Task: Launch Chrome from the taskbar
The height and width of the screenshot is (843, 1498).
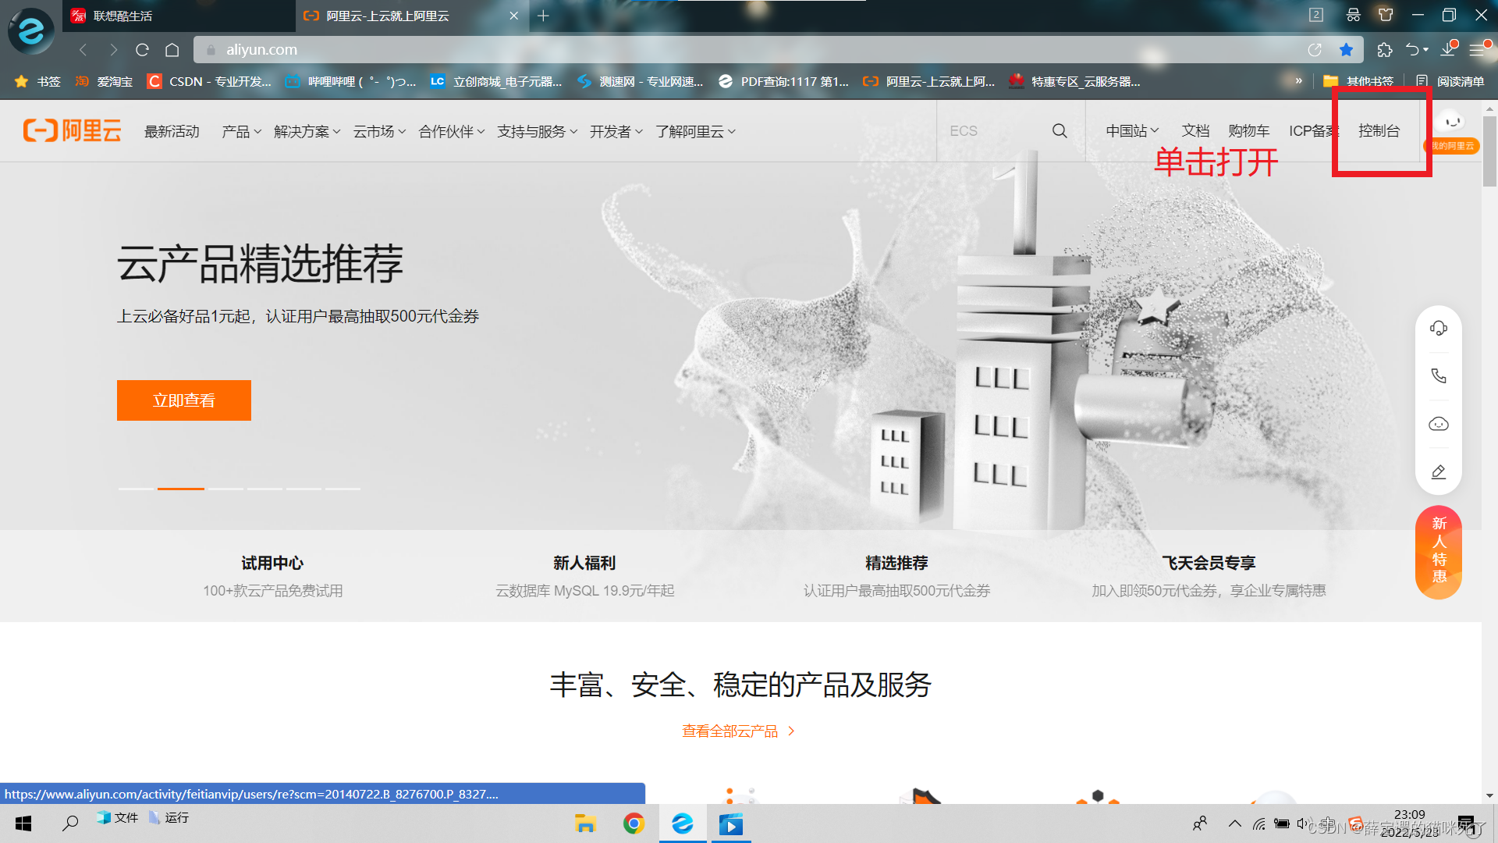Action: [634, 823]
